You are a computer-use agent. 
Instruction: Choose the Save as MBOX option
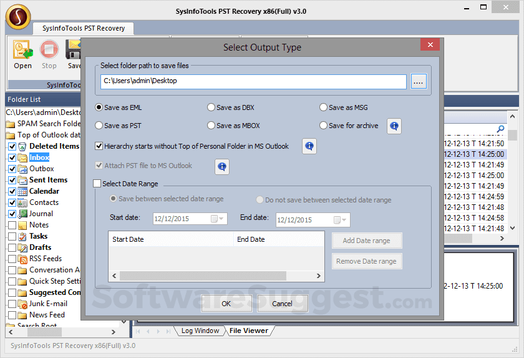point(211,126)
